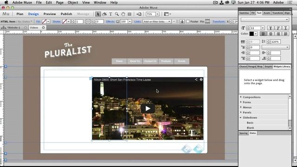The image size is (297, 167).
Task: Collapse the Slideshows widget category
Action: pyautogui.click(x=240, y=117)
